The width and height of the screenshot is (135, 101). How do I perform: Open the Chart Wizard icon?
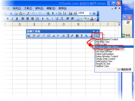(70, 13)
